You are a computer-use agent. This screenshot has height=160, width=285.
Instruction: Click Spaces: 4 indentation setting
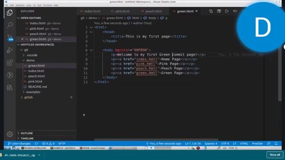pyautogui.click(x=211, y=144)
